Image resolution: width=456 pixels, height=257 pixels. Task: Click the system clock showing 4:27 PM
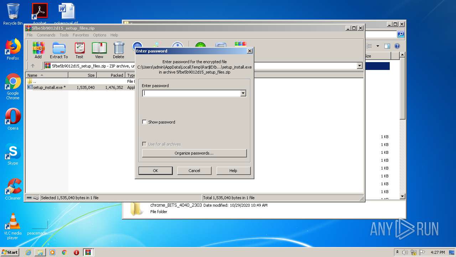tap(438, 252)
